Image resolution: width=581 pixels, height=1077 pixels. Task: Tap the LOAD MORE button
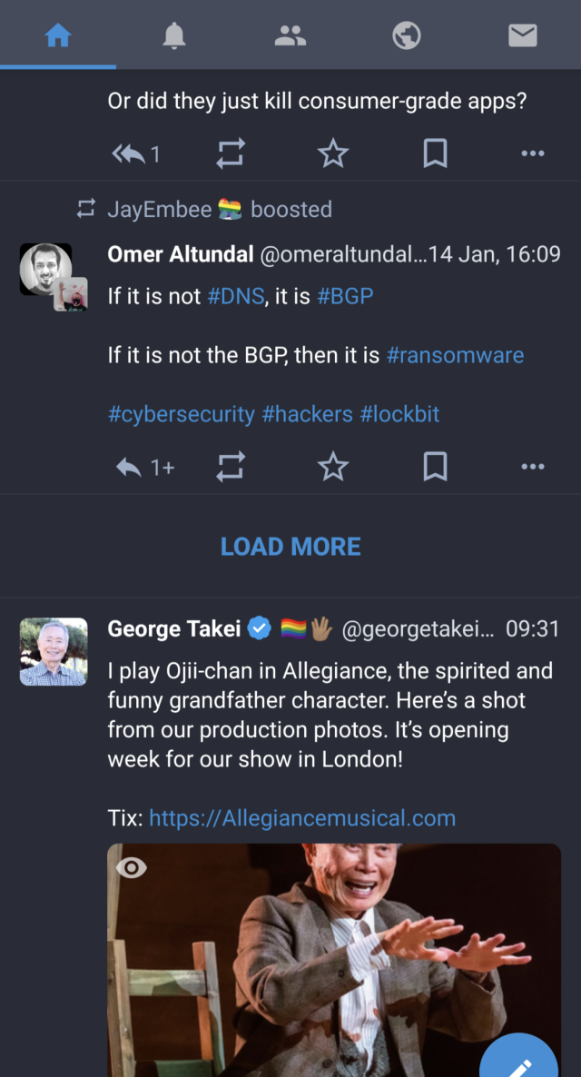290,547
